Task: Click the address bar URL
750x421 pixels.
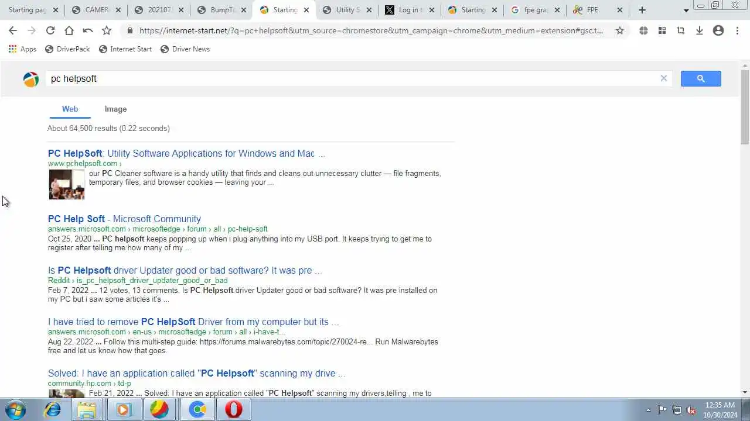Action: [371, 30]
